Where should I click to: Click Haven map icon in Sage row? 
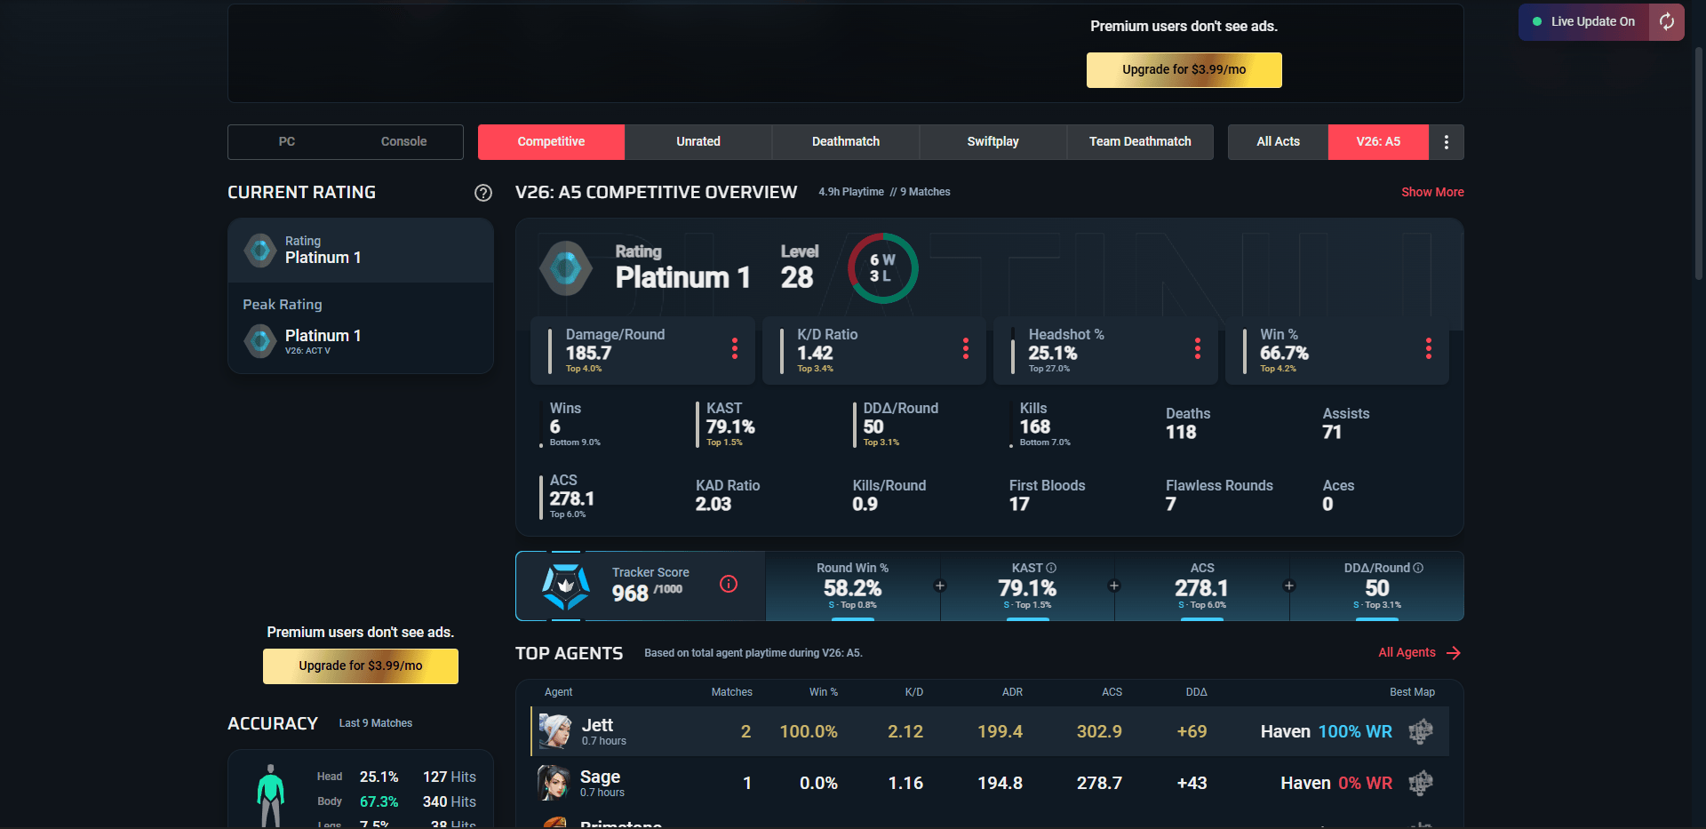pyautogui.click(x=1421, y=783)
